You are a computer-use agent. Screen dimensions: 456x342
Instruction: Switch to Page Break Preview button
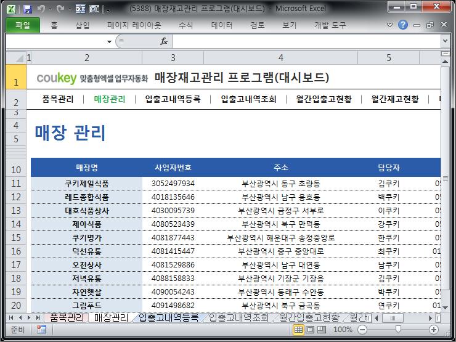(x=321, y=330)
